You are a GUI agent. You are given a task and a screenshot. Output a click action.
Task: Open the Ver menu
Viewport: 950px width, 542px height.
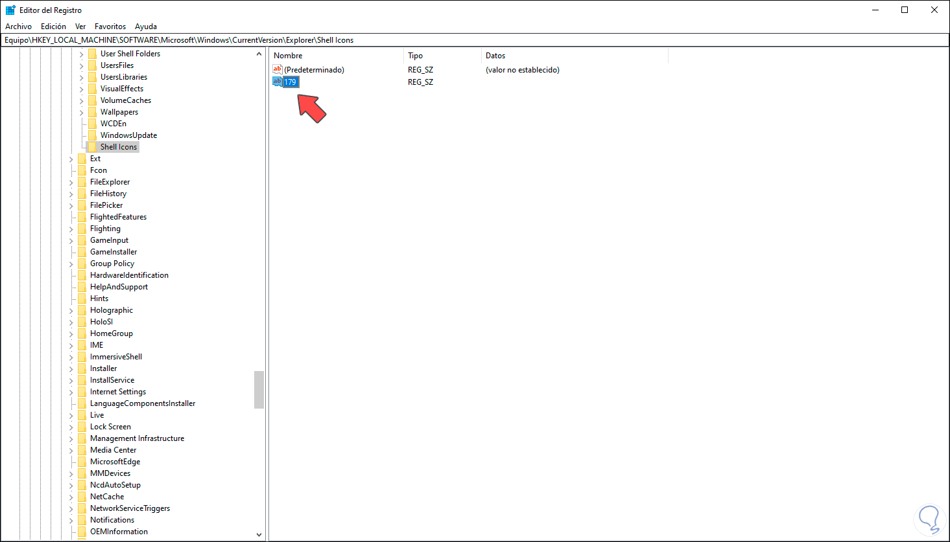(x=80, y=26)
